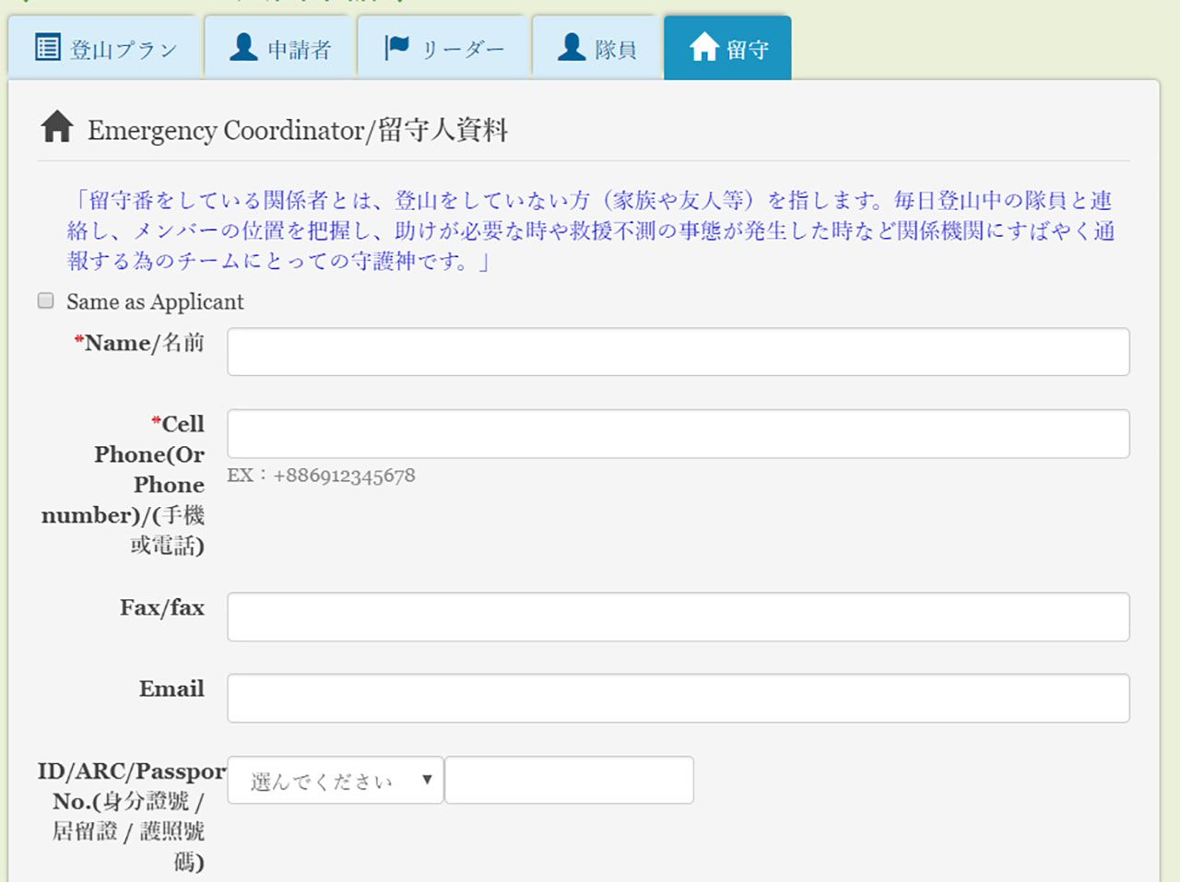
Task: Click the Email field label
Action: click(171, 689)
